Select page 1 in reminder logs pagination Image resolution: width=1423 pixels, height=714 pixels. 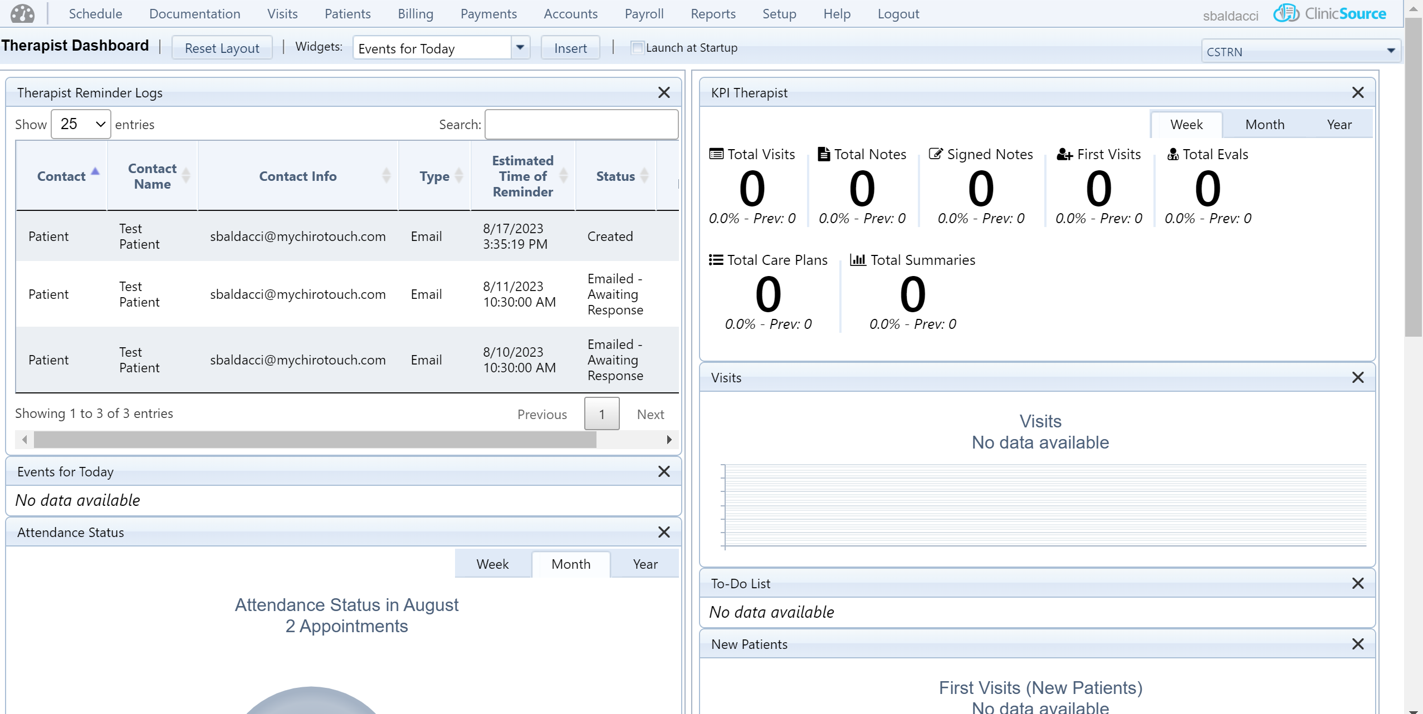pyautogui.click(x=602, y=413)
